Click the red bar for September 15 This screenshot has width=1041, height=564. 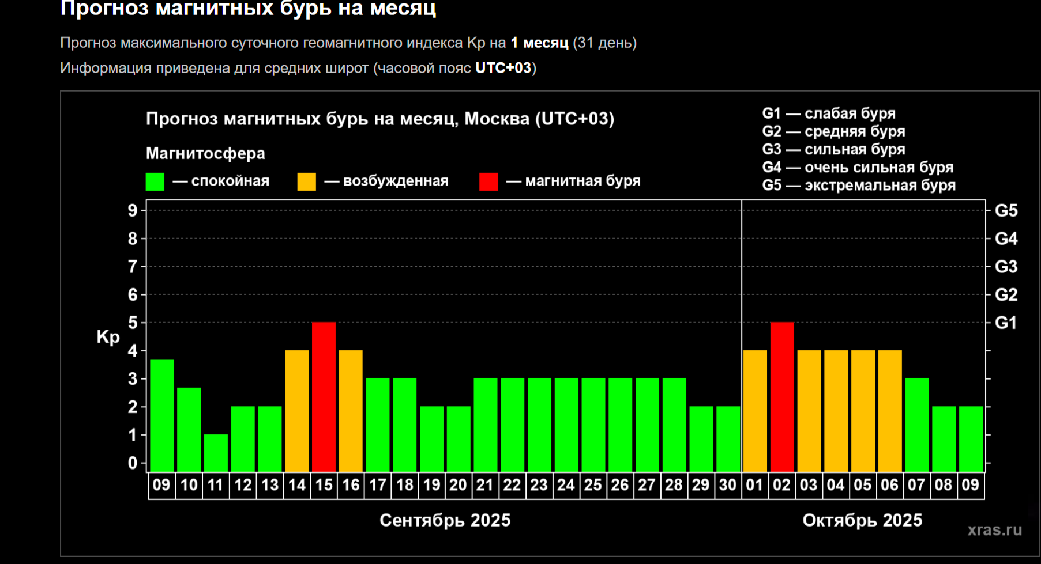pyautogui.click(x=324, y=397)
